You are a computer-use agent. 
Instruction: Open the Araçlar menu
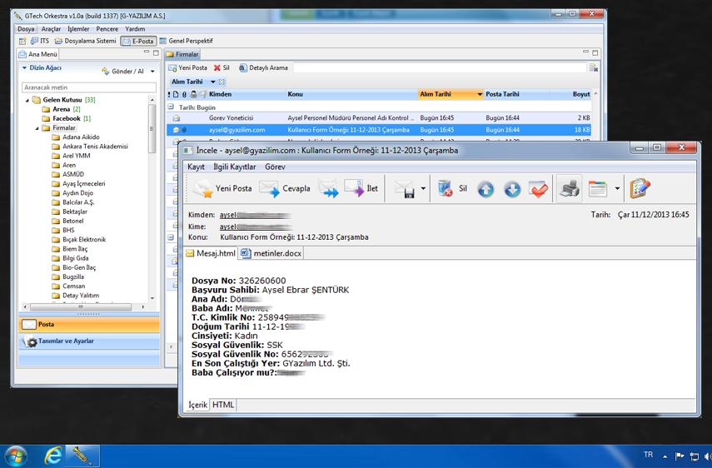[51, 29]
